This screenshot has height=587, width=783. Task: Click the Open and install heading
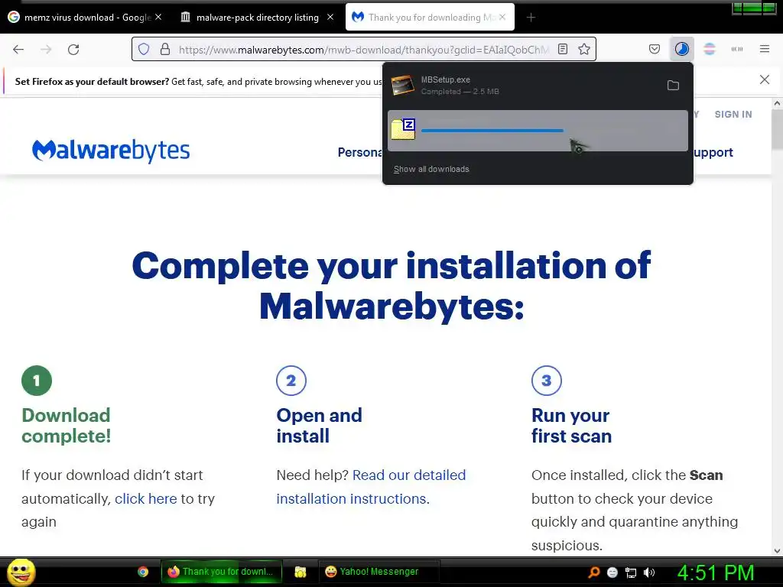(319, 426)
